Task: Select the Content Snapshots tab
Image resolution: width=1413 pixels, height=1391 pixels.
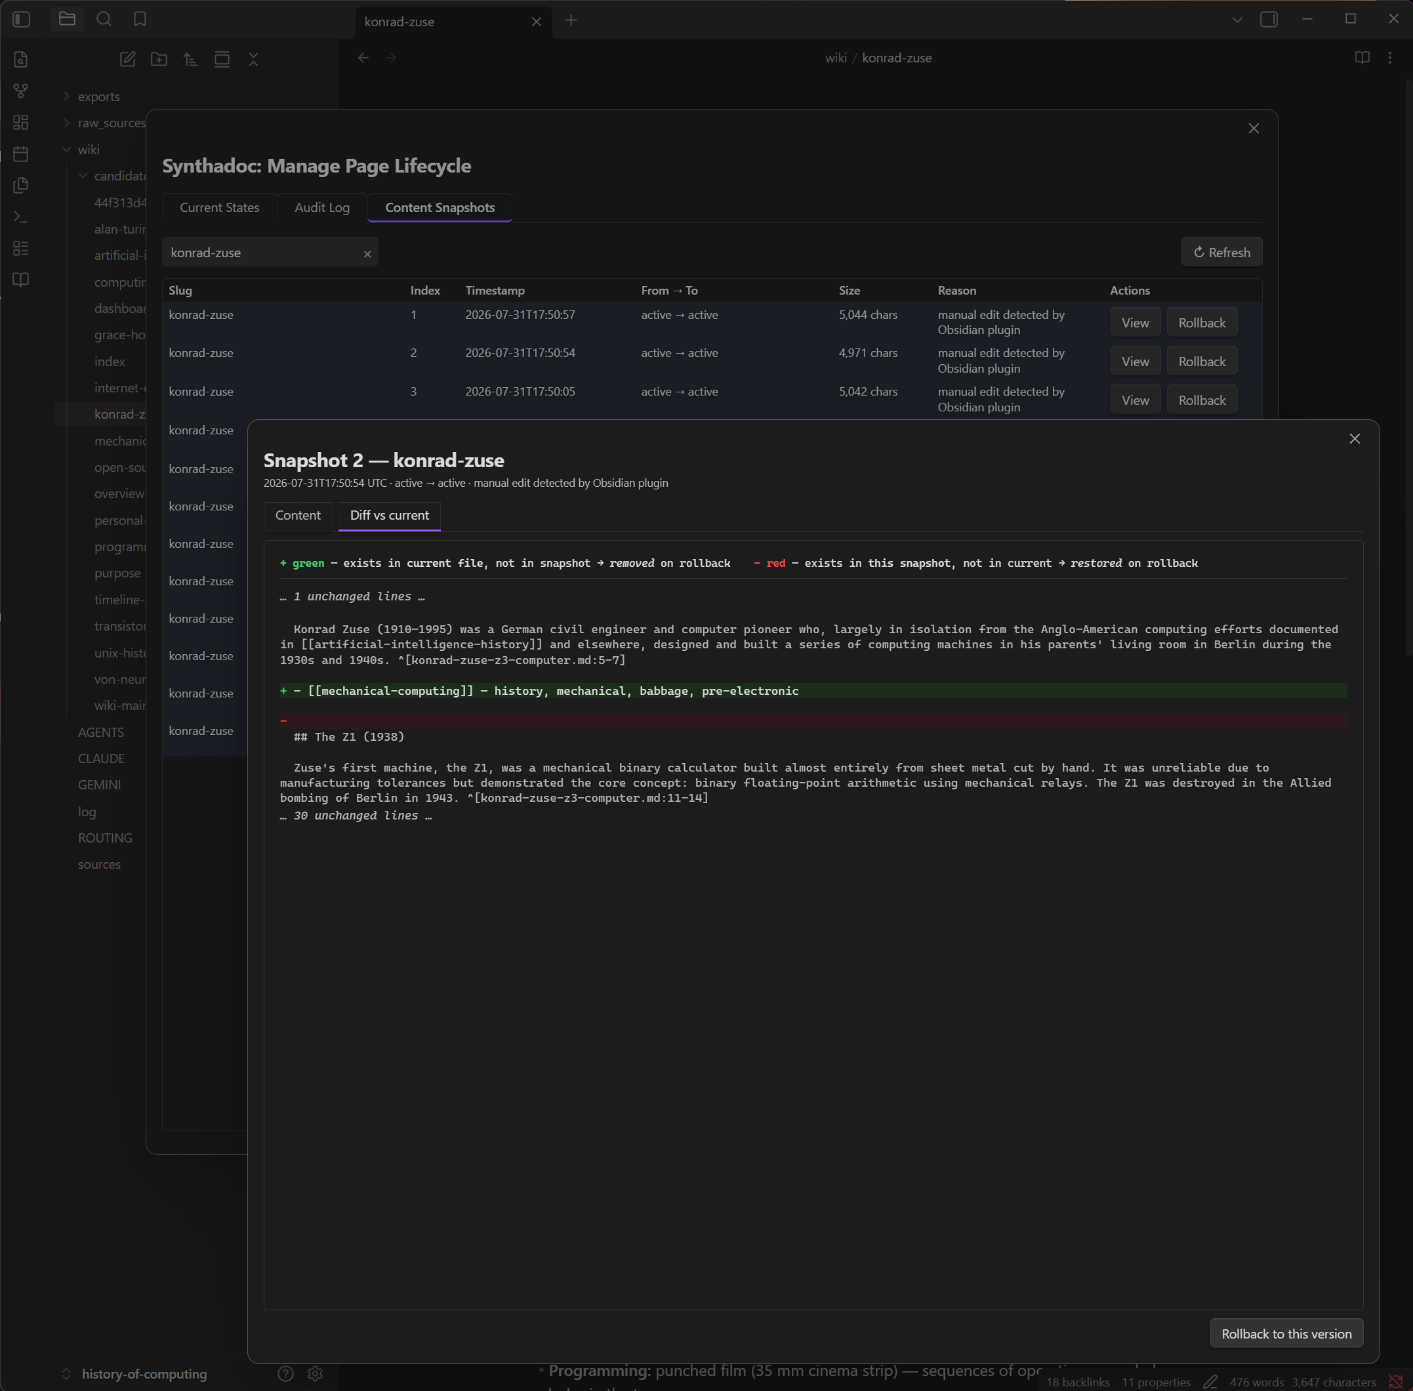Action: tap(440, 207)
